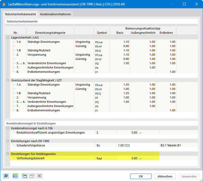Select Schadensfolgeklasse value 1.00 CC2
Screen dimensions: 203x182
click(x=138, y=145)
